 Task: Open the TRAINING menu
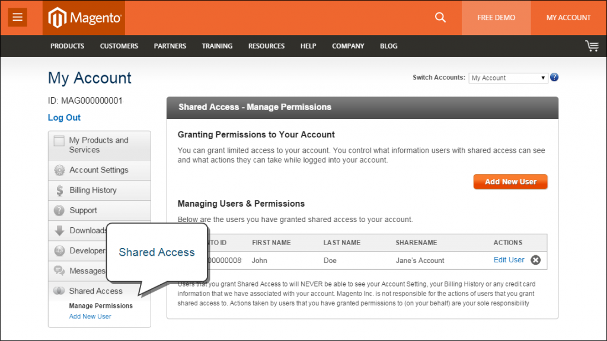[x=217, y=46]
